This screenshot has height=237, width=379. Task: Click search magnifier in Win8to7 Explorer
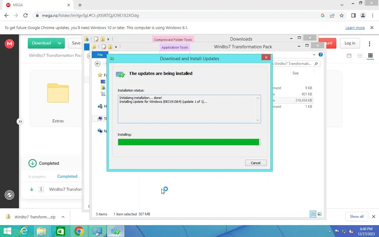pos(316,64)
